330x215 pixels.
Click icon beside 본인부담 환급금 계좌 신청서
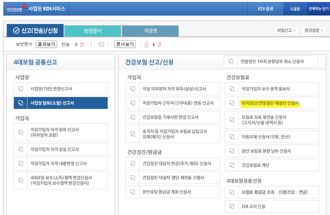tap(133, 192)
